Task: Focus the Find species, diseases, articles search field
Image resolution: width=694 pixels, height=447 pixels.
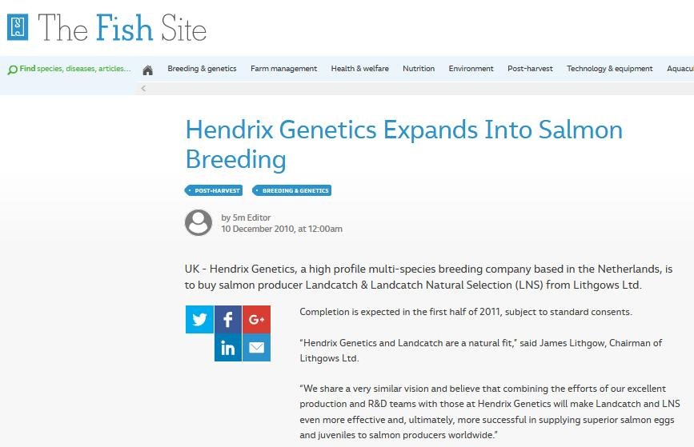Action: click(75, 69)
